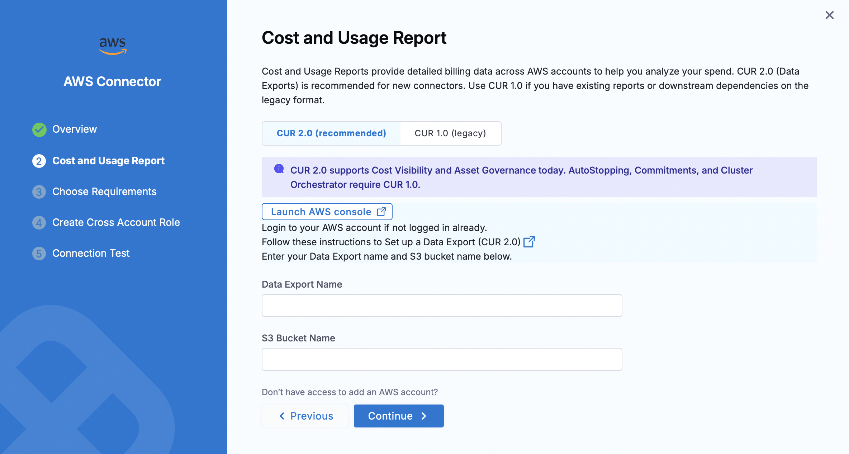Click the AWS logo icon
This screenshot has width=849, height=454.
click(x=113, y=46)
